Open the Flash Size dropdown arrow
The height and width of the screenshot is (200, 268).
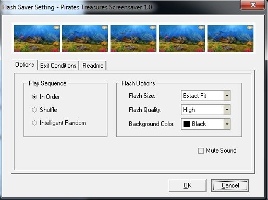point(227,96)
